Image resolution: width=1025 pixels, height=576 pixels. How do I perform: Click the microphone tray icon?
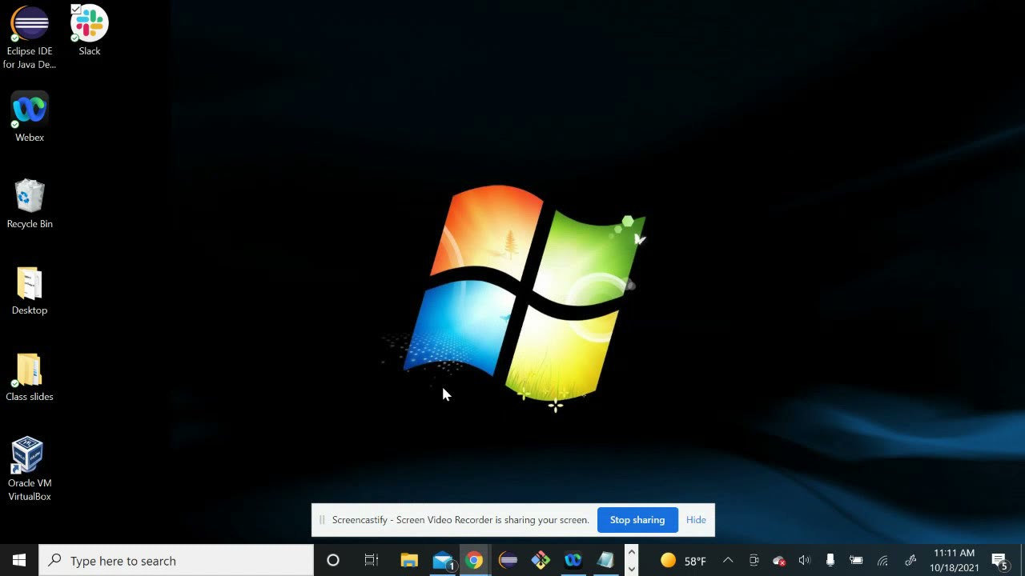point(830,561)
